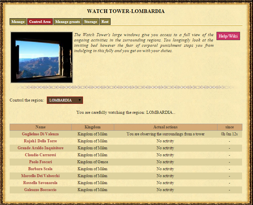Select the Rest tab

tap(105, 22)
